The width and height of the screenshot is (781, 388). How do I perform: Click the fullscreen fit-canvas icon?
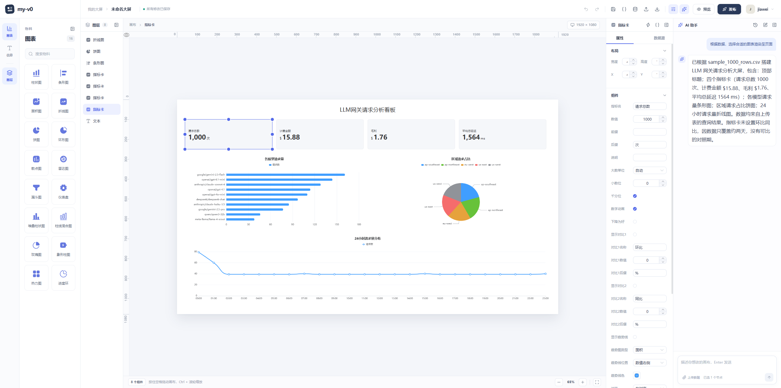[x=597, y=382]
